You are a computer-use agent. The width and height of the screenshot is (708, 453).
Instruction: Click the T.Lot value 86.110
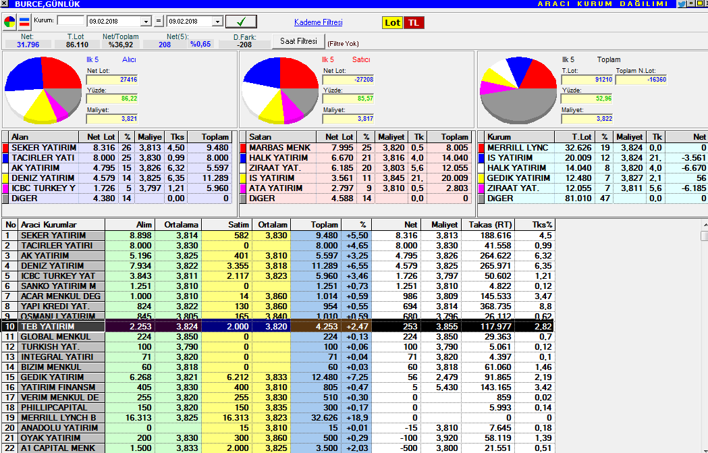77,45
